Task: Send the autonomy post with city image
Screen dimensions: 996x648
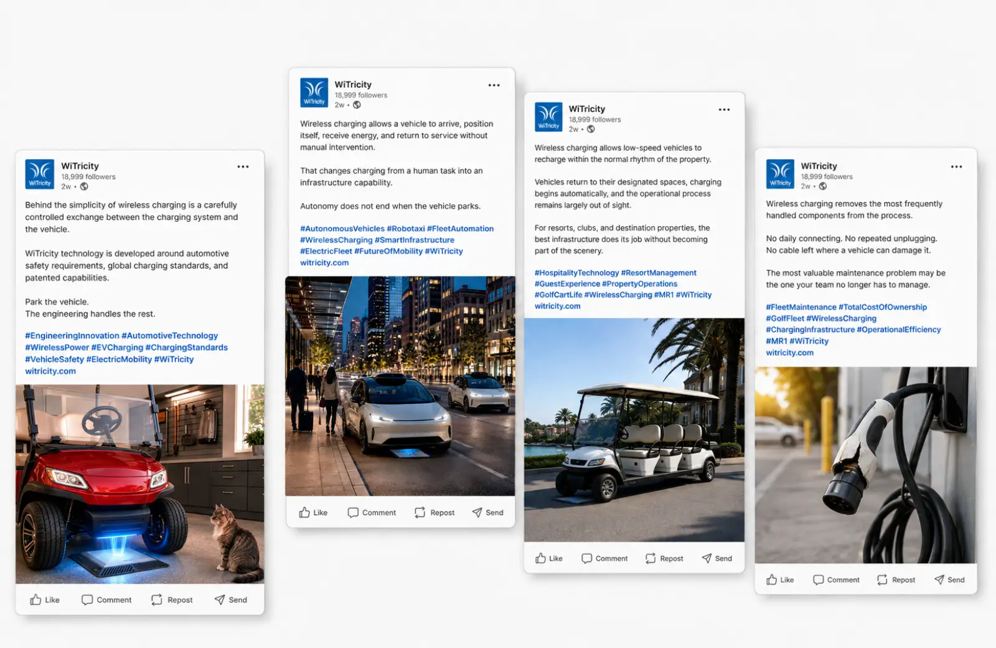Action: pos(487,512)
